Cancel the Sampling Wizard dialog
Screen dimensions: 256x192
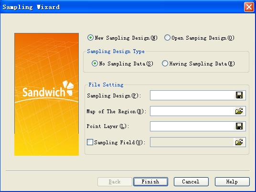point(191,181)
